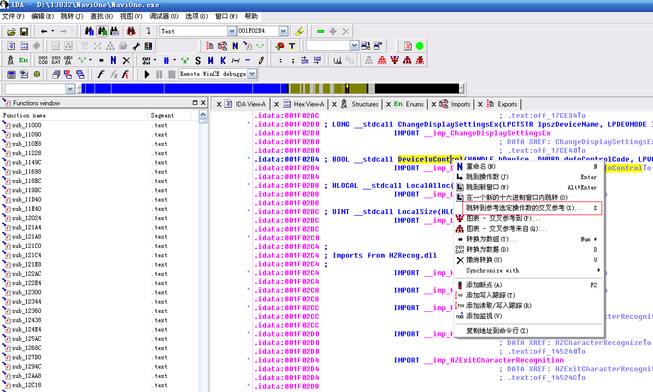Click the black X undefine icon

point(126,61)
